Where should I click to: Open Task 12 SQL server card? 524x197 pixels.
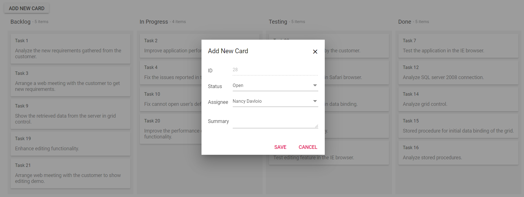[x=458, y=72]
